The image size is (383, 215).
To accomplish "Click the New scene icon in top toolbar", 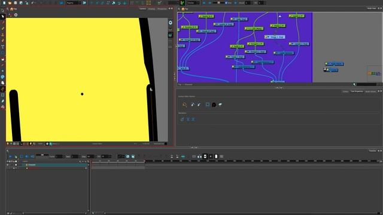I will [4, 3].
